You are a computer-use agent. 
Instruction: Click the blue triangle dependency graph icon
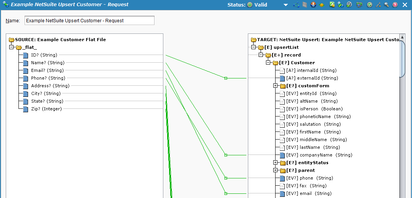point(296,5)
